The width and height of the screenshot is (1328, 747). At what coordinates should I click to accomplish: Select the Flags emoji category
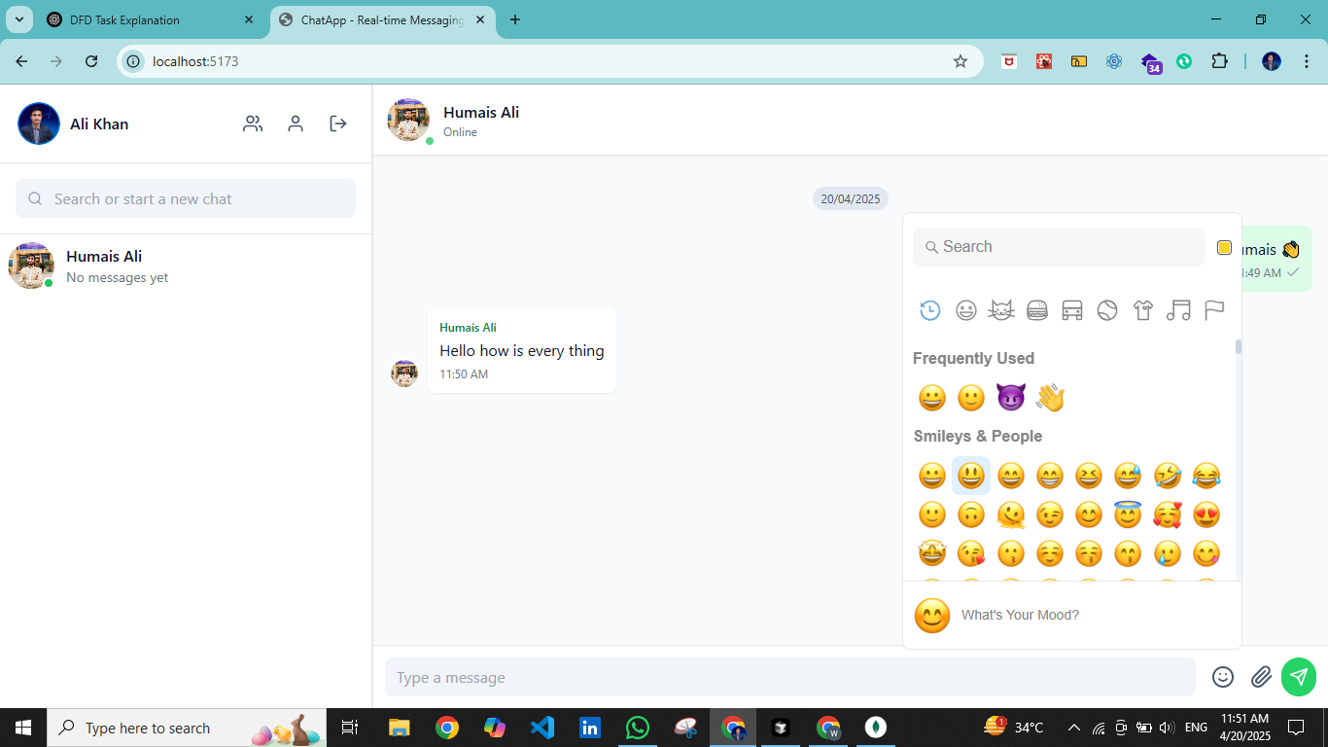(1213, 309)
